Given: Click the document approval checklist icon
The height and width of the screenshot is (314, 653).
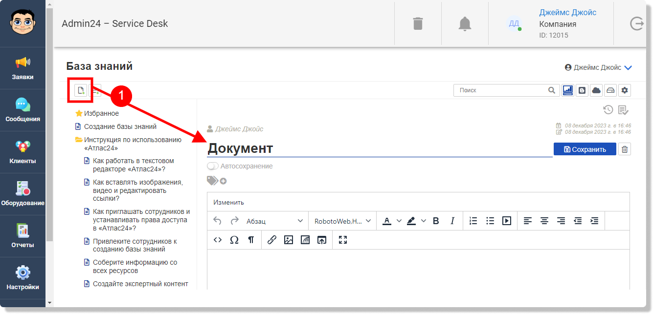Looking at the screenshot, I should [x=623, y=110].
